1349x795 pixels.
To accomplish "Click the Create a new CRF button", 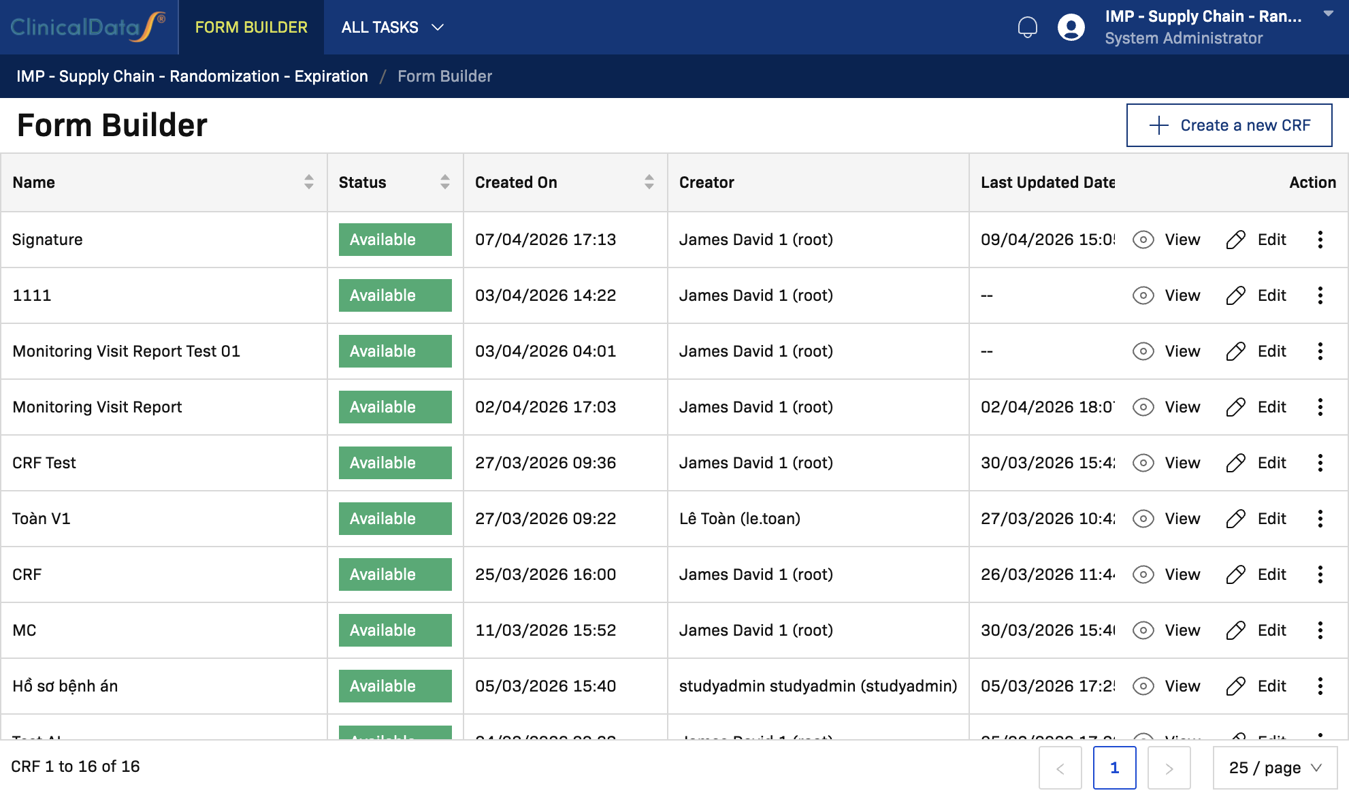I will (1229, 125).
